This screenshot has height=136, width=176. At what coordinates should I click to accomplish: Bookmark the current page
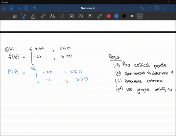(x=27, y=8)
